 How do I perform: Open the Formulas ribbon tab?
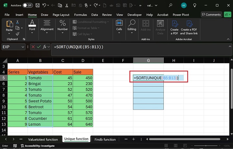coord(80,15)
